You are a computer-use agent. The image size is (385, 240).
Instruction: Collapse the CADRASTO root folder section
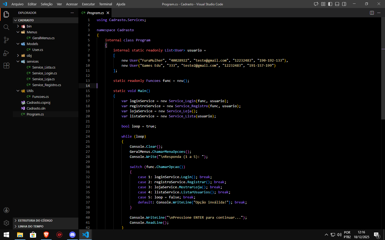[45, 20]
